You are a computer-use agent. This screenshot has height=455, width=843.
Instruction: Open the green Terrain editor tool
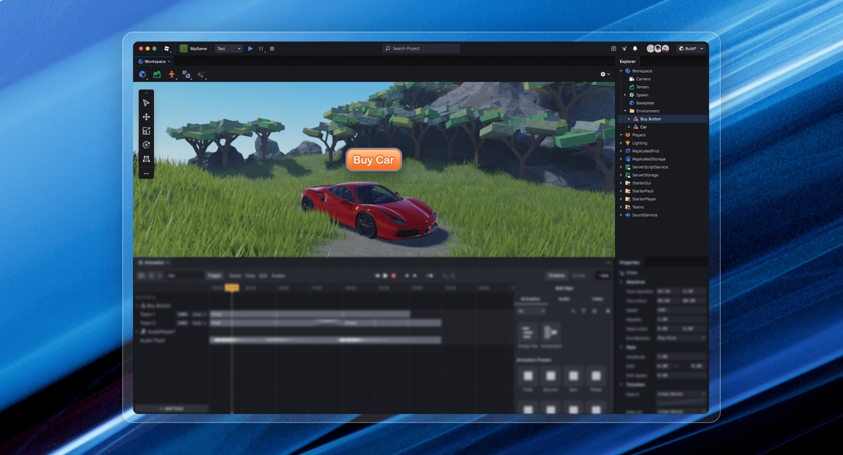tap(157, 74)
